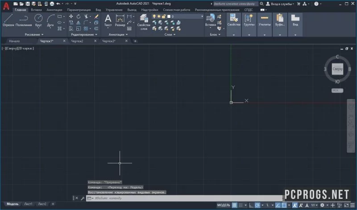Click the keyword search input field
The height and width of the screenshot is (210, 357).
(236, 4)
